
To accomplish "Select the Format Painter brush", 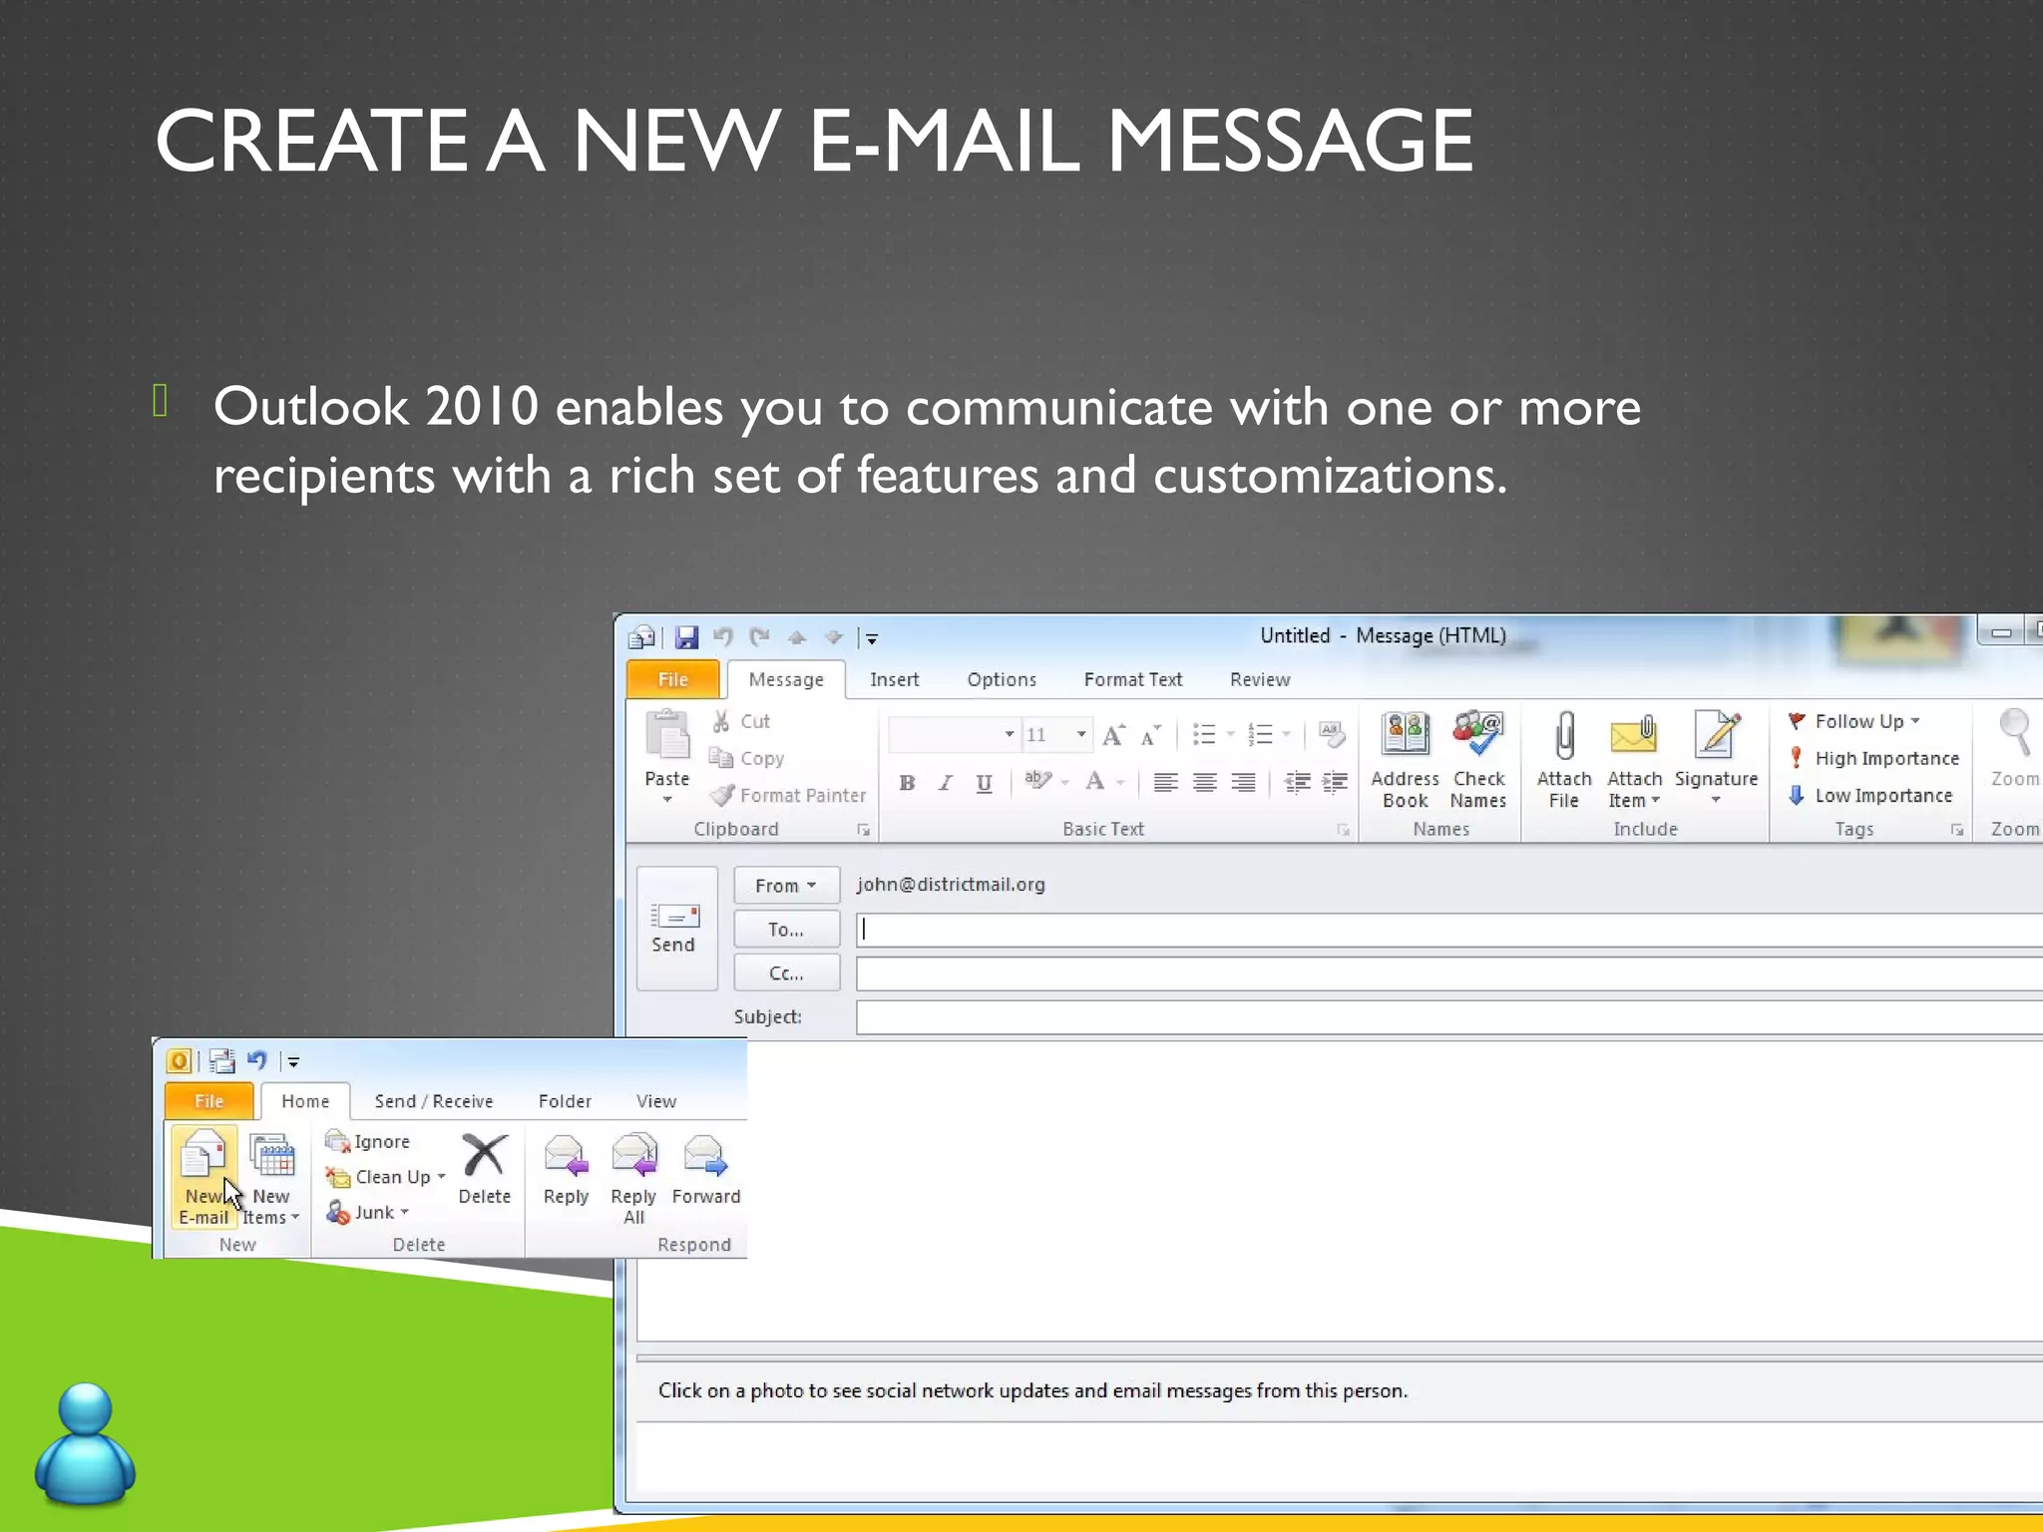I will point(723,795).
